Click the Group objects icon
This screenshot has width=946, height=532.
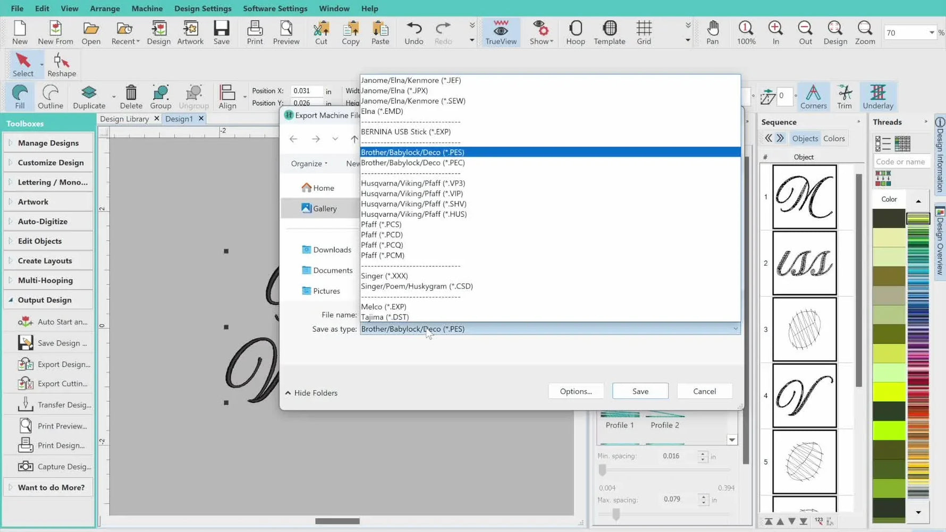click(161, 97)
